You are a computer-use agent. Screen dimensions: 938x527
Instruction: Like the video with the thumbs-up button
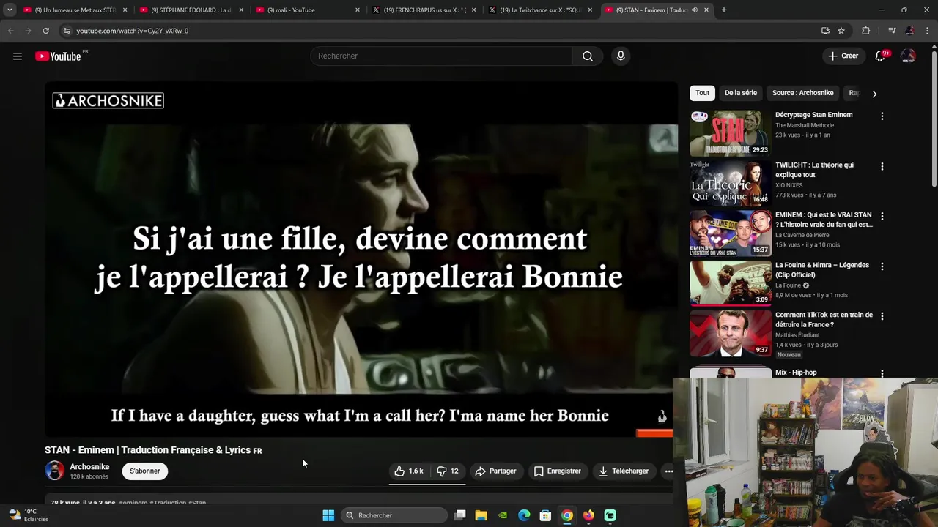click(x=409, y=471)
